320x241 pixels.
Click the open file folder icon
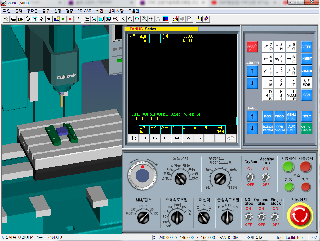[x=20, y=19]
